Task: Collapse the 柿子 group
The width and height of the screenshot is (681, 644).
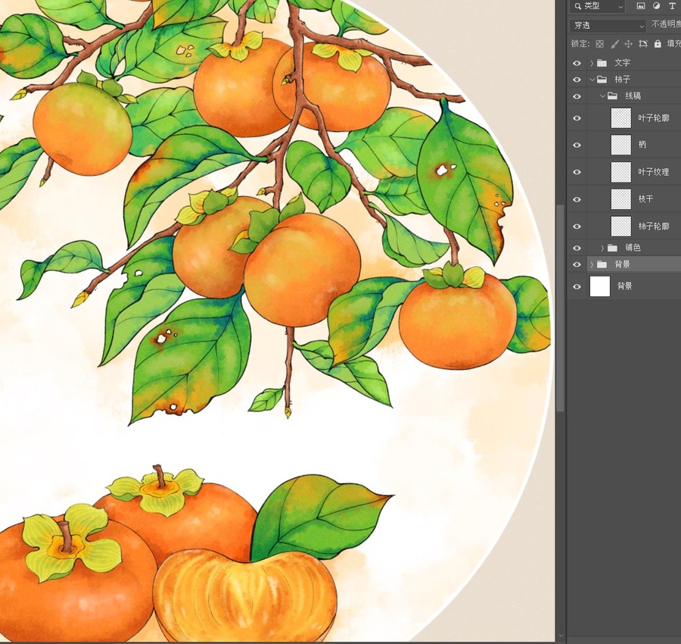Action: 592,80
